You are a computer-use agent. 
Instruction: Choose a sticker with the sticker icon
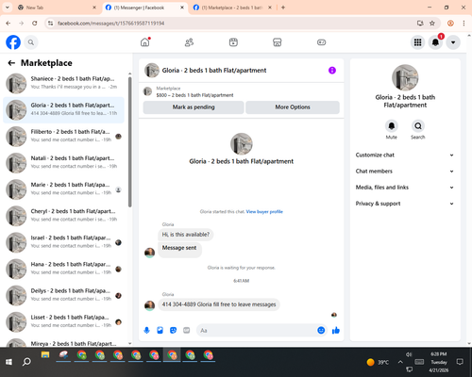pyautogui.click(x=173, y=330)
